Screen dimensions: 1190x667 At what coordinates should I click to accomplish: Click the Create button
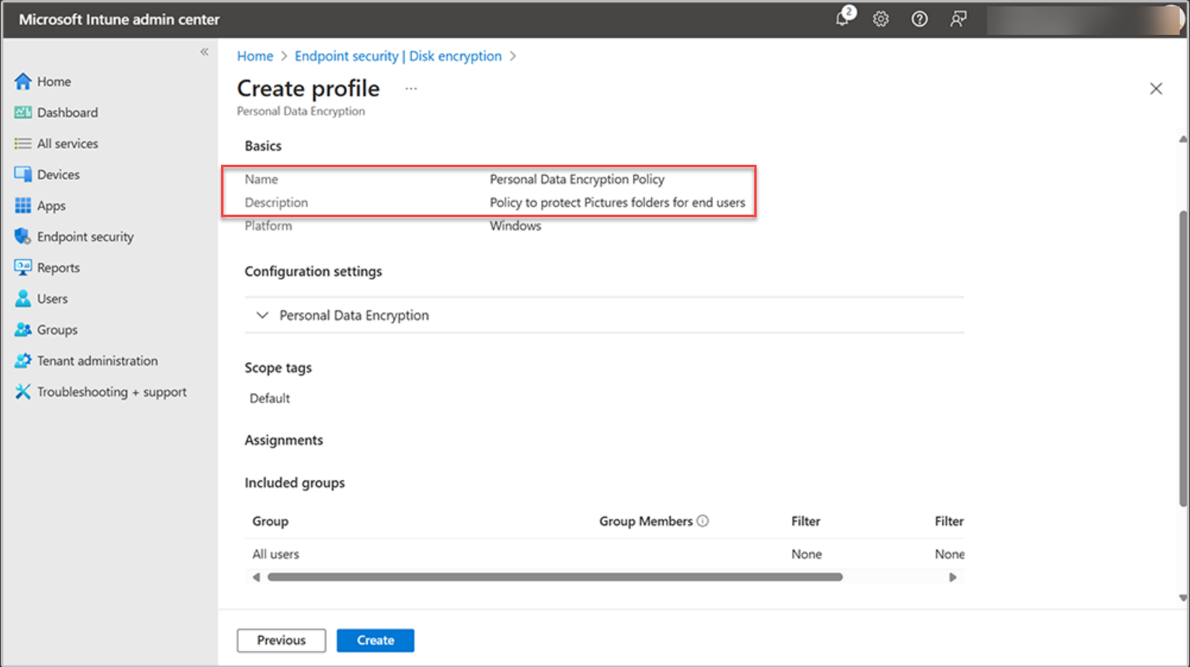(x=376, y=640)
